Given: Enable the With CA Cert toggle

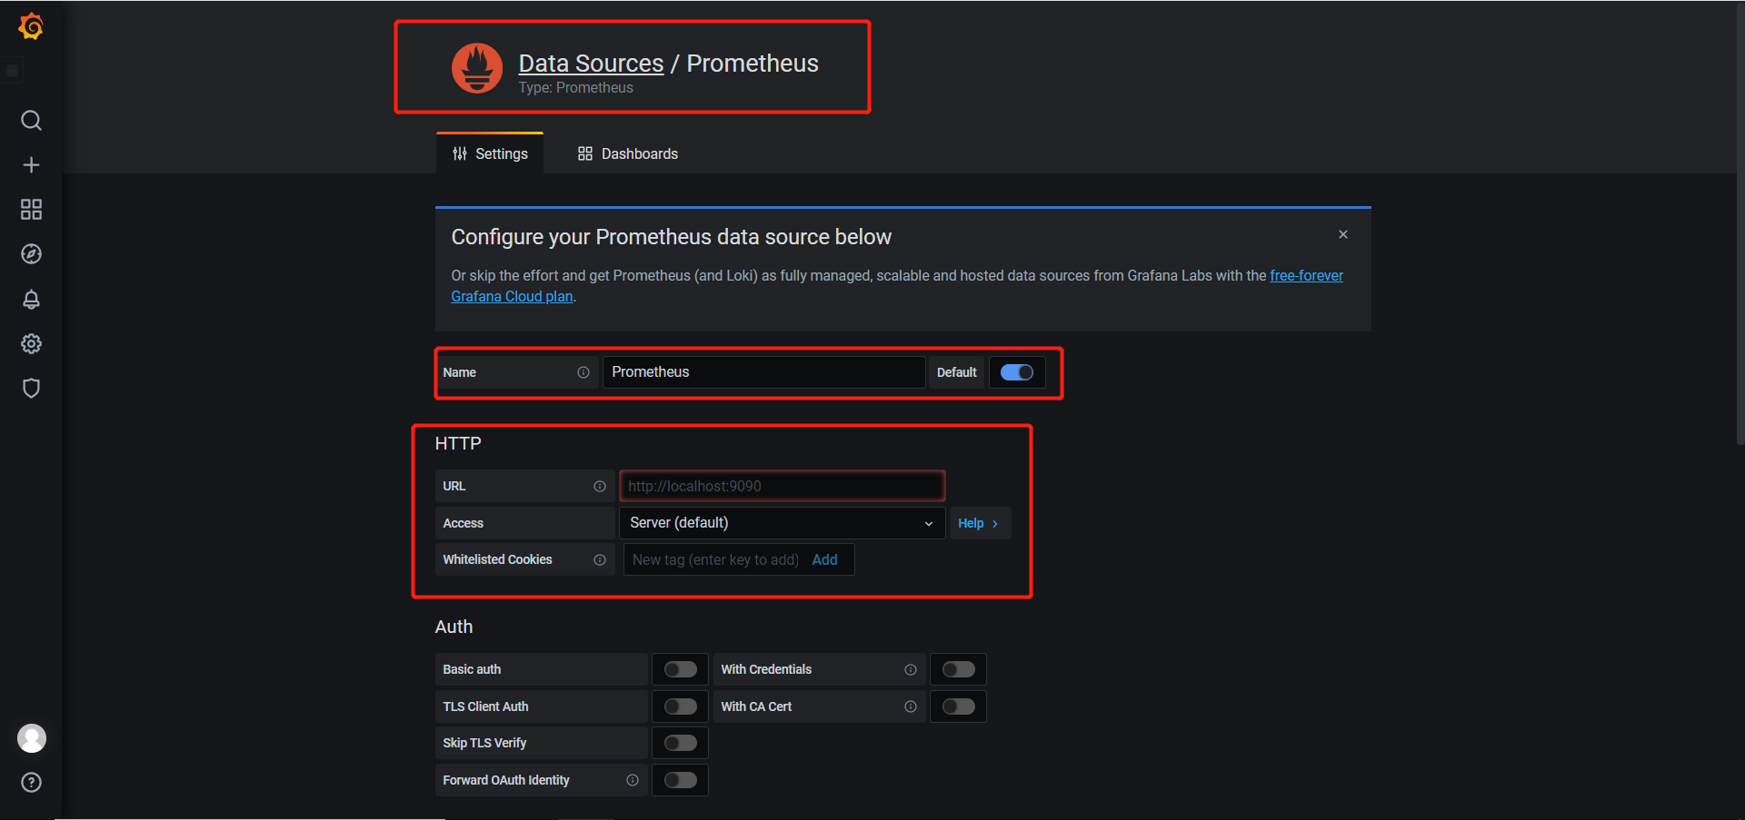Looking at the screenshot, I should tap(958, 706).
